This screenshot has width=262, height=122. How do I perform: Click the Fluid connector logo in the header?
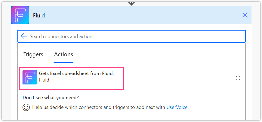[20, 15]
